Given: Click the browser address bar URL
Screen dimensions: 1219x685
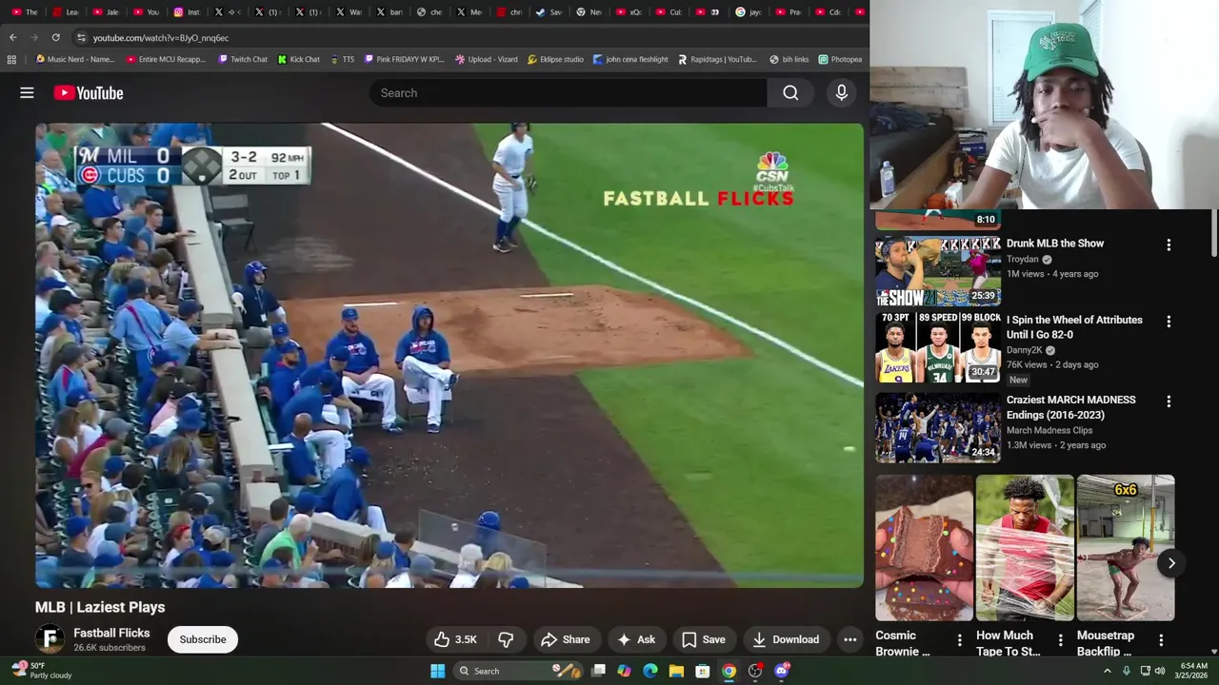Looking at the screenshot, I should 161,38.
